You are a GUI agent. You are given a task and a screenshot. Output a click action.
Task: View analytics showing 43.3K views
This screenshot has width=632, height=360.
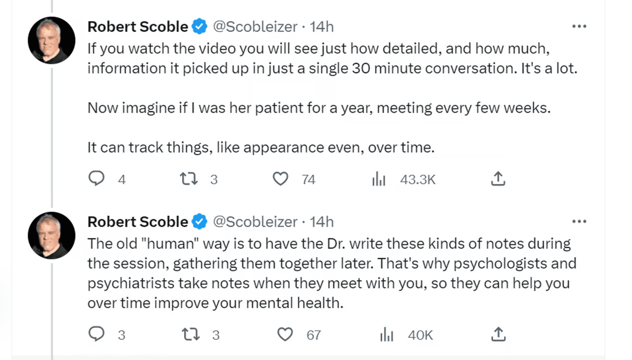pyautogui.click(x=379, y=179)
